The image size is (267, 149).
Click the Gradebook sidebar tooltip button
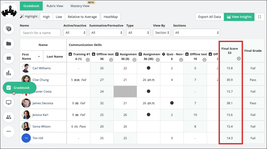click(x=20, y=88)
